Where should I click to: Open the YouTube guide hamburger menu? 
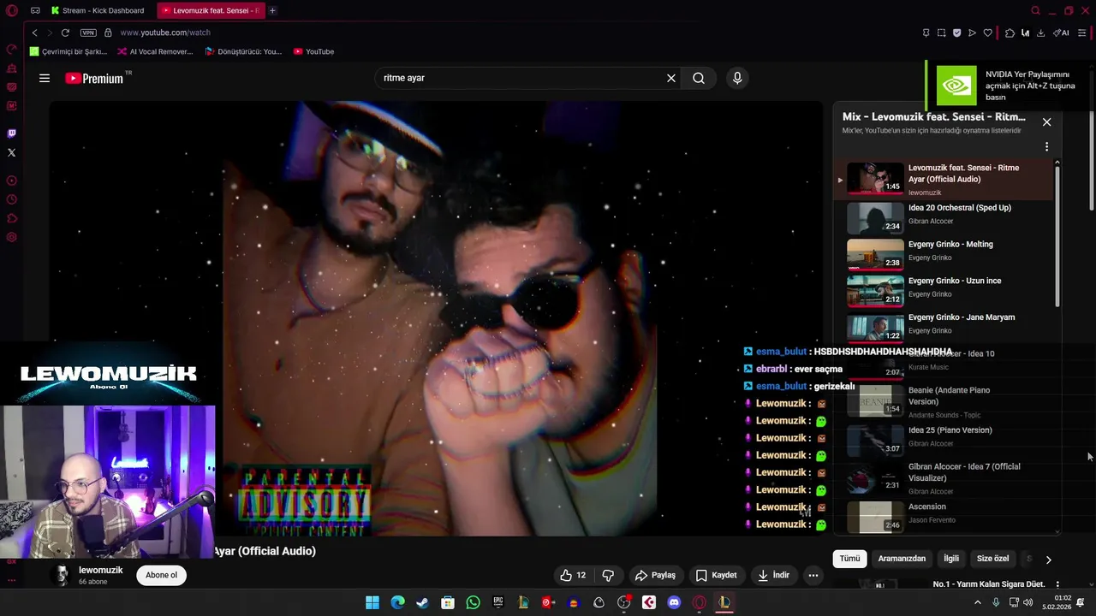pos(45,78)
